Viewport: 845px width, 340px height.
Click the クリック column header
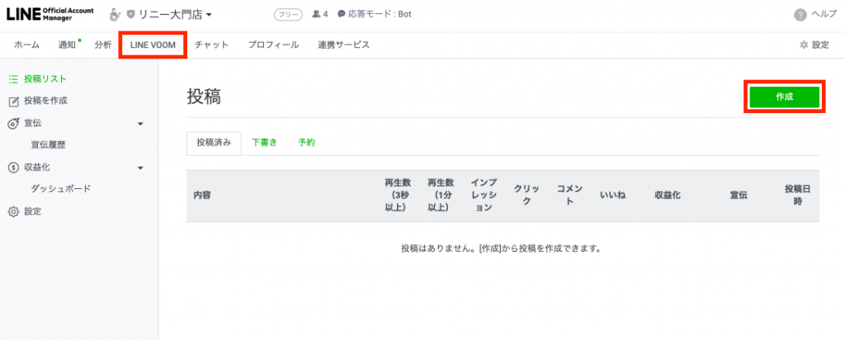coord(526,195)
